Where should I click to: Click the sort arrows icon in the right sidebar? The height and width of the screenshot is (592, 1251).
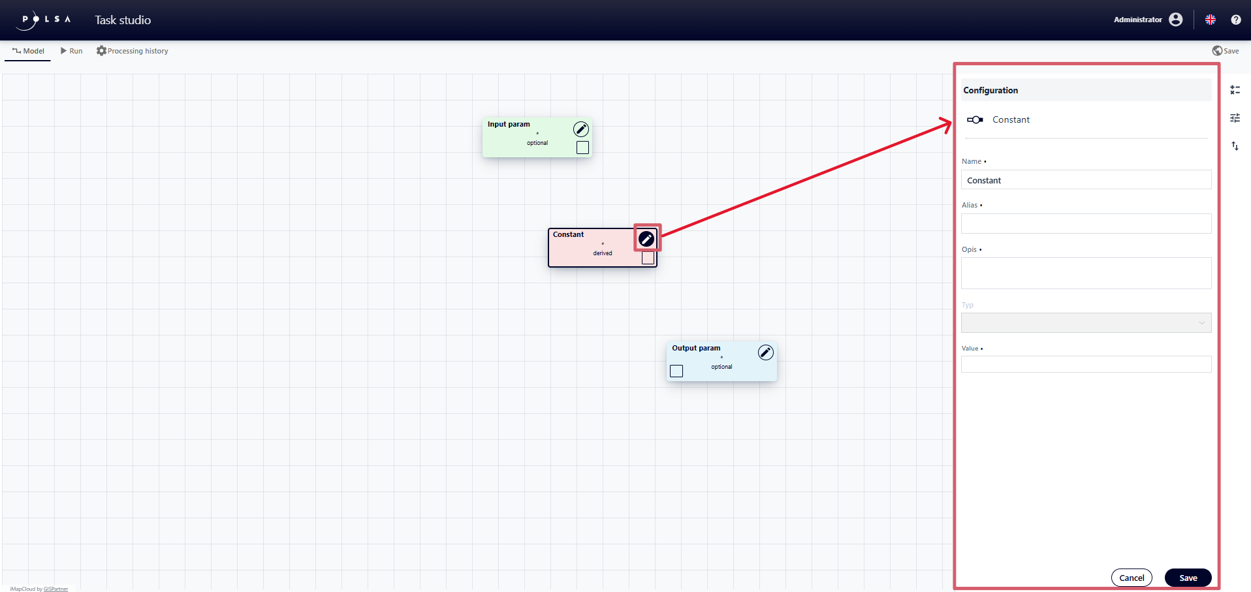coord(1235,146)
